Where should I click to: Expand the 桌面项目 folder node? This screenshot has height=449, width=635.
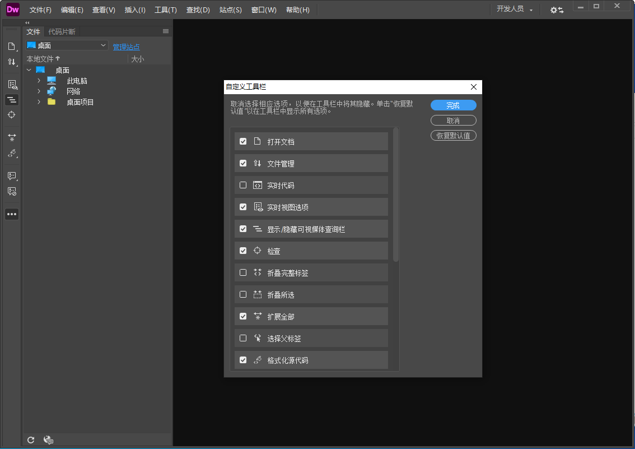39,101
